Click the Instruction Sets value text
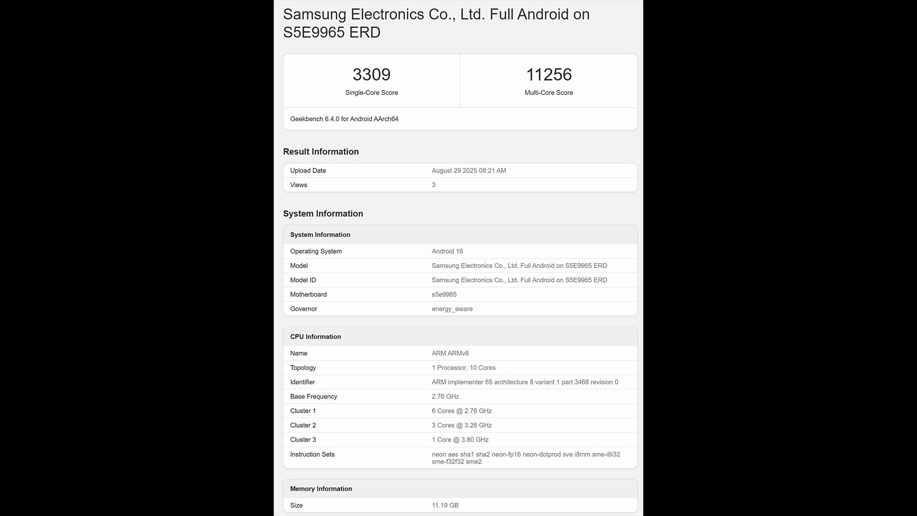The width and height of the screenshot is (917, 516). tap(525, 458)
